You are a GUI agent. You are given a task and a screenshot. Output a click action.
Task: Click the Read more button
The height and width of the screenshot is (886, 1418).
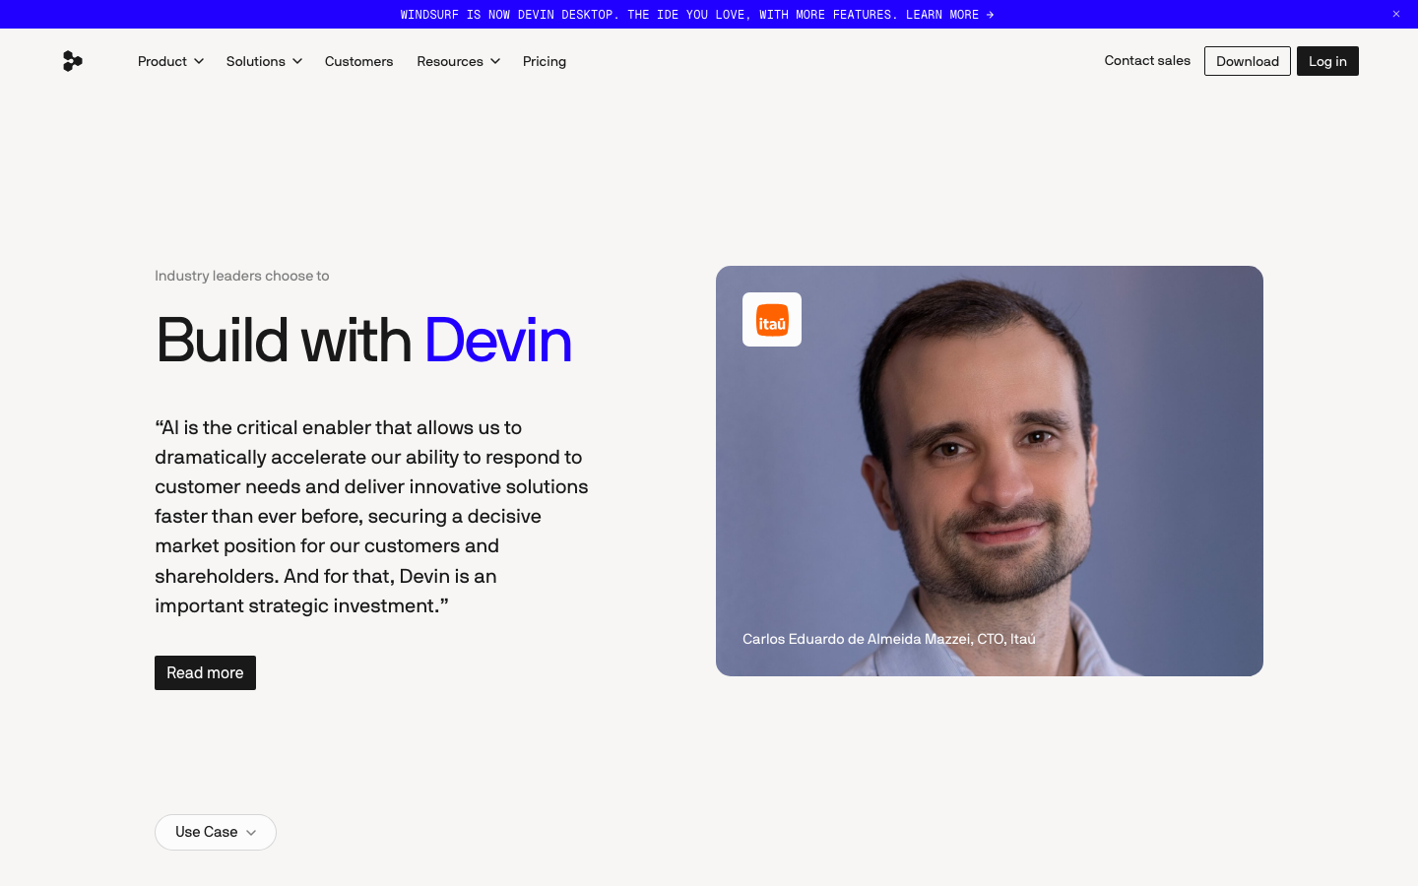[205, 672]
